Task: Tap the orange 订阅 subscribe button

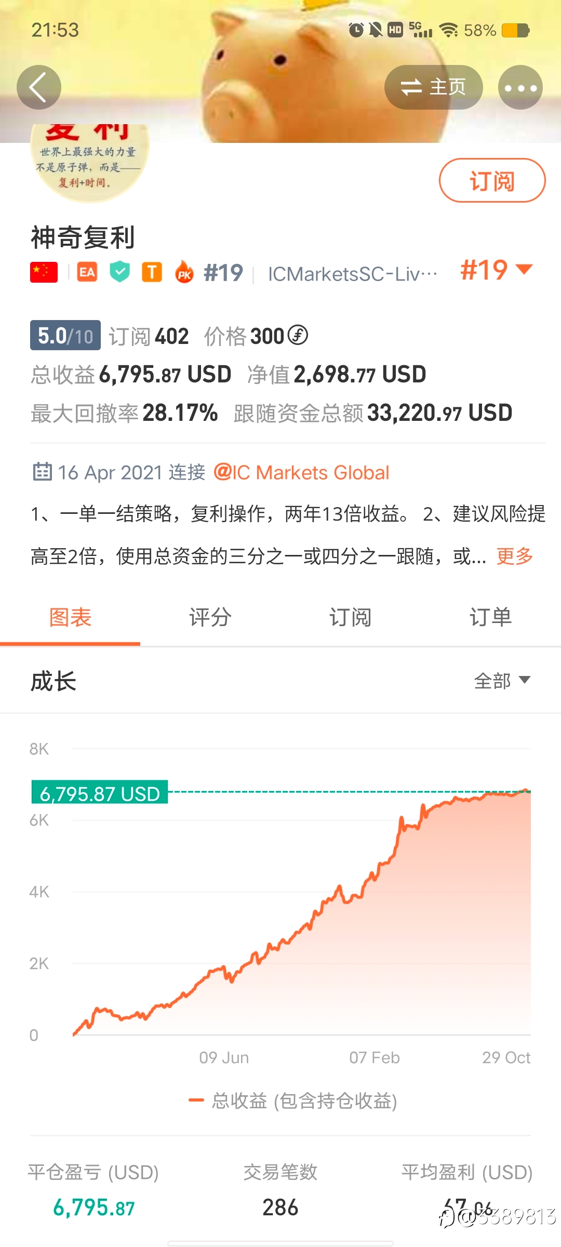Action: tap(492, 180)
